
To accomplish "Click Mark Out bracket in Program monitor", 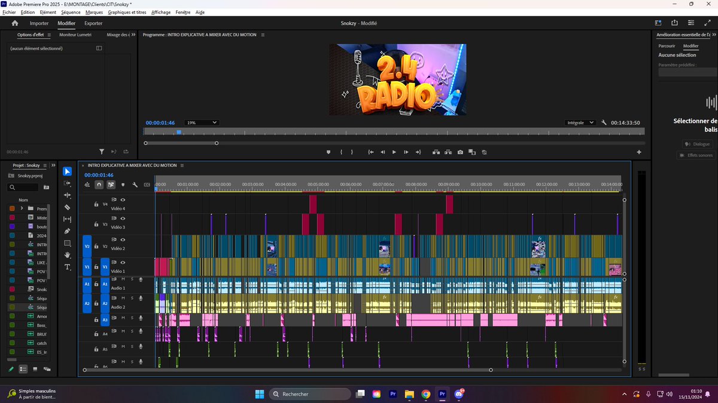I will [x=352, y=152].
